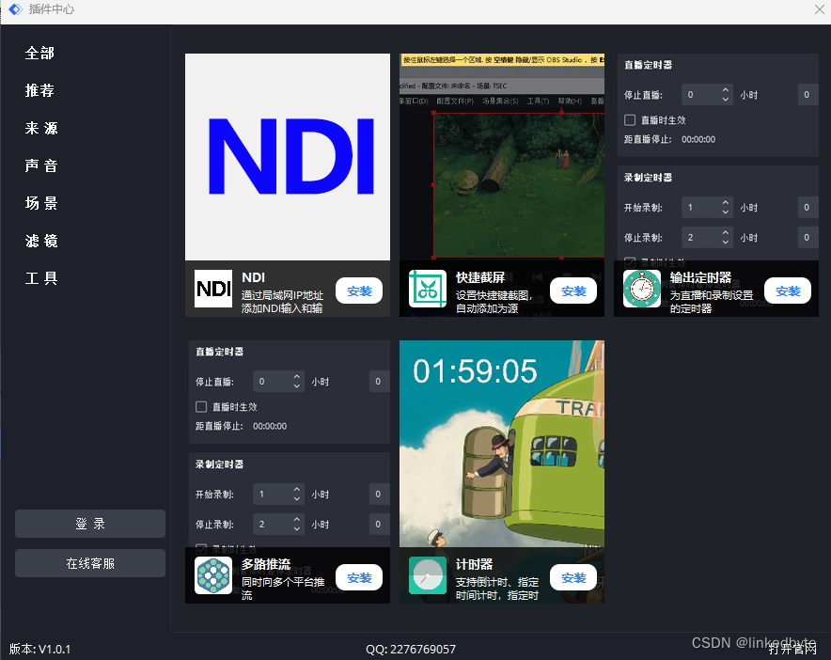Click the 计时器 clock icon
The width and height of the screenshot is (831, 660).
428,575
